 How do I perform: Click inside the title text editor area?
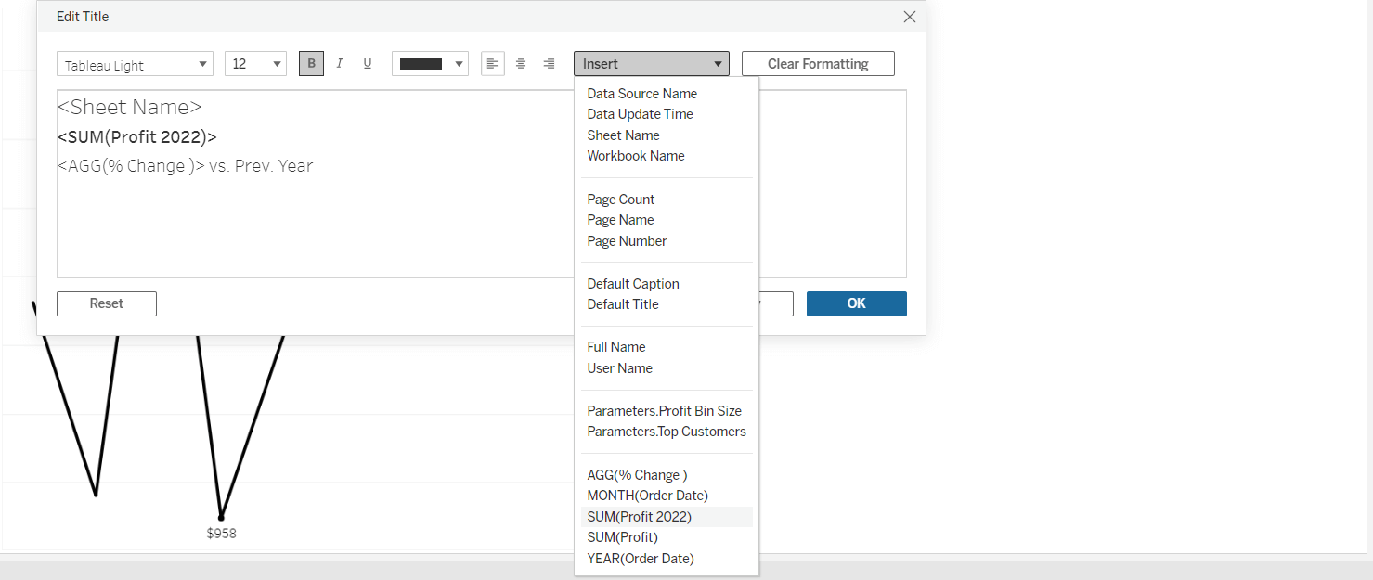click(316, 223)
